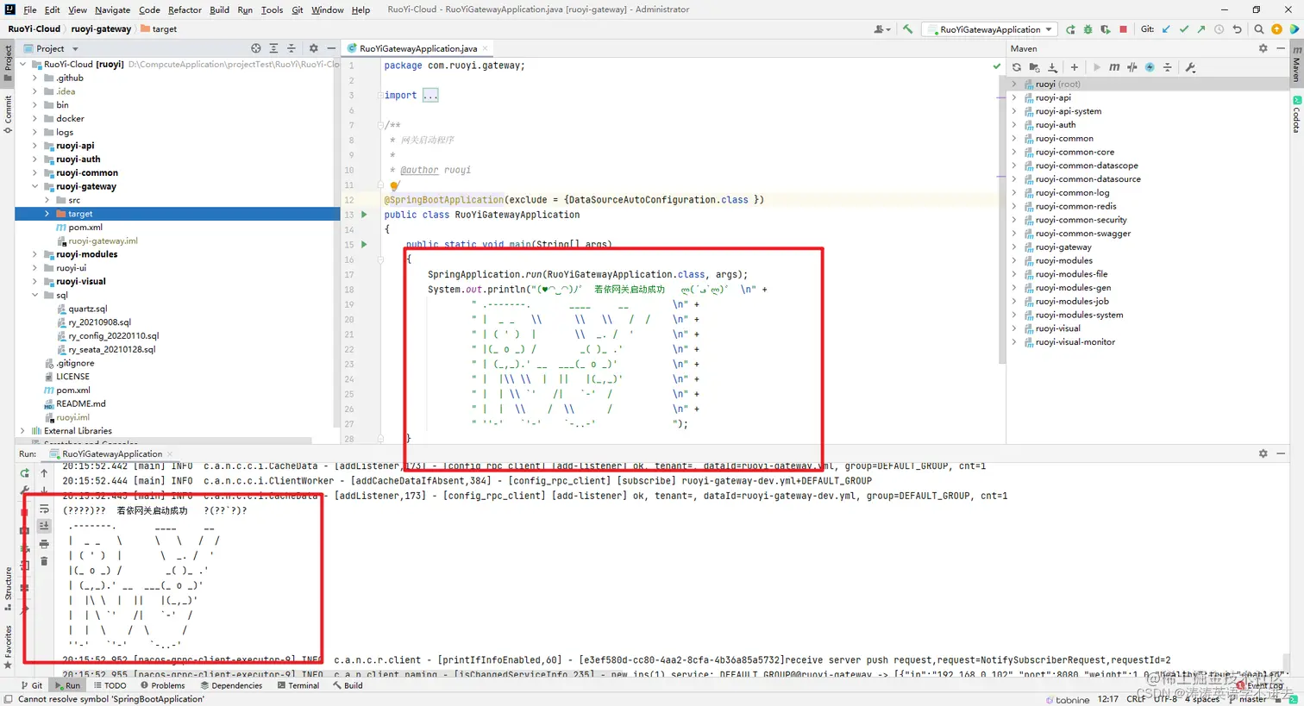
Task: Execute Maven goal 'm' icon
Action: point(1114,67)
